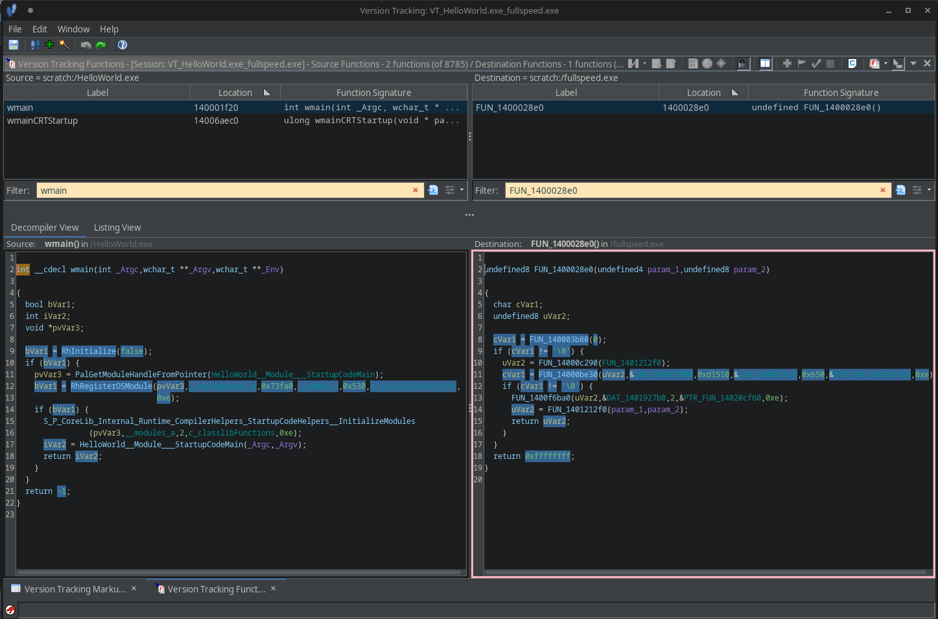Screen dimensions: 938x619
Task: Save the version tracking session
Action: [13, 45]
